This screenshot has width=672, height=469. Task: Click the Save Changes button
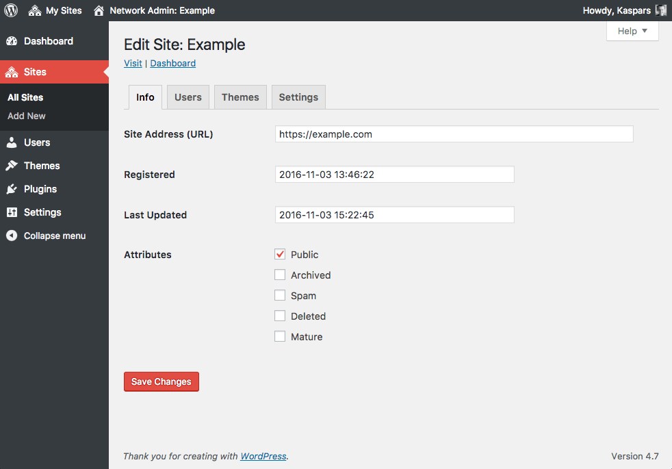tap(161, 381)
